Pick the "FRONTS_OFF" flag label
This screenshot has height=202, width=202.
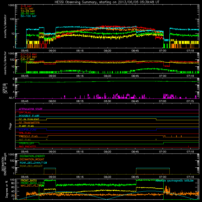[27, 143]
